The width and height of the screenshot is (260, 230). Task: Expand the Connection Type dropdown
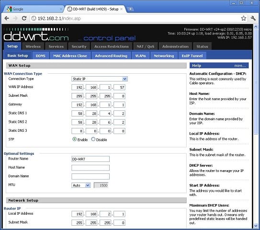click(x=100, y=79)
